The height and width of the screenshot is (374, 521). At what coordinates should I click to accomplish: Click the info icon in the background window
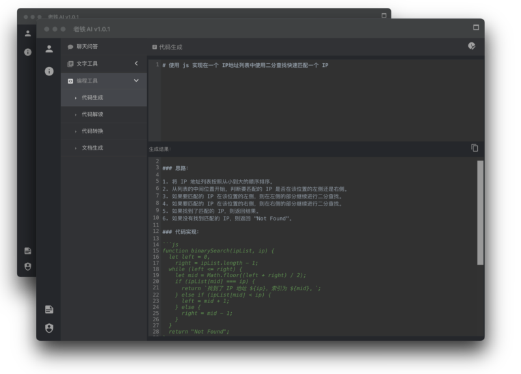tap(27, 52)
